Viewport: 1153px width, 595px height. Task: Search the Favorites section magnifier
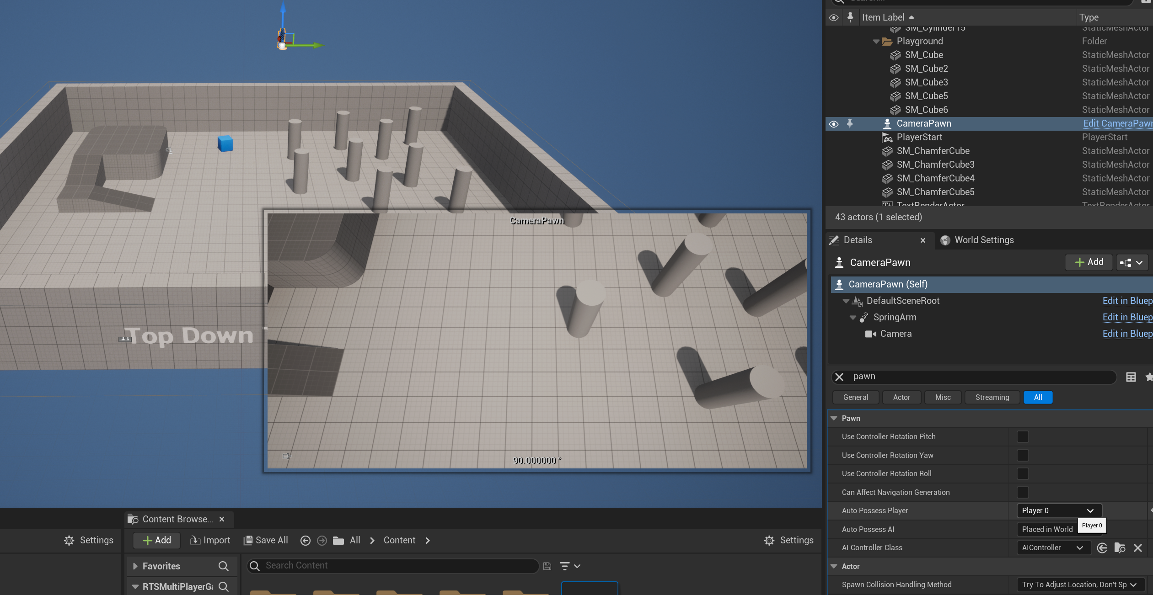click(x=223, y=566)
